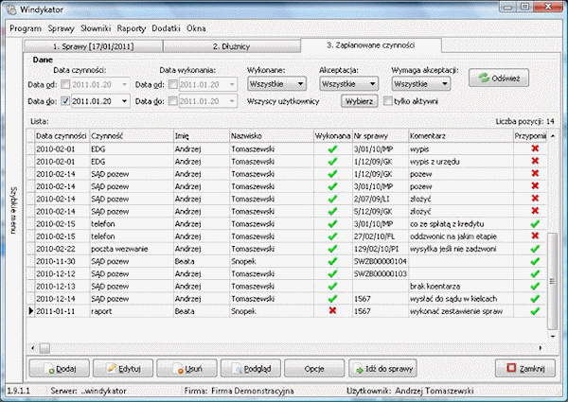Click green Wykonana check in 'wysłać do sądu' row

[x=332, y=299]
